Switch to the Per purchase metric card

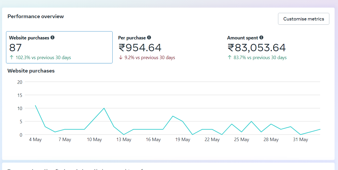tap(168, 47)
